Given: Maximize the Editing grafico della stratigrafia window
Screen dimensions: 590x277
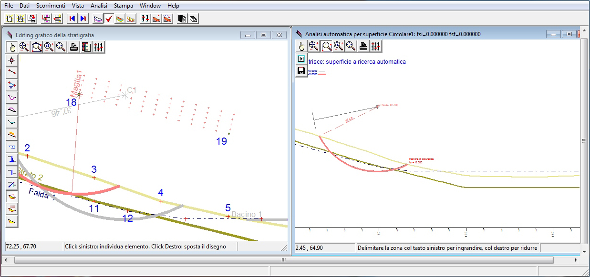Looking at the screenshot, I should point(263,35).
